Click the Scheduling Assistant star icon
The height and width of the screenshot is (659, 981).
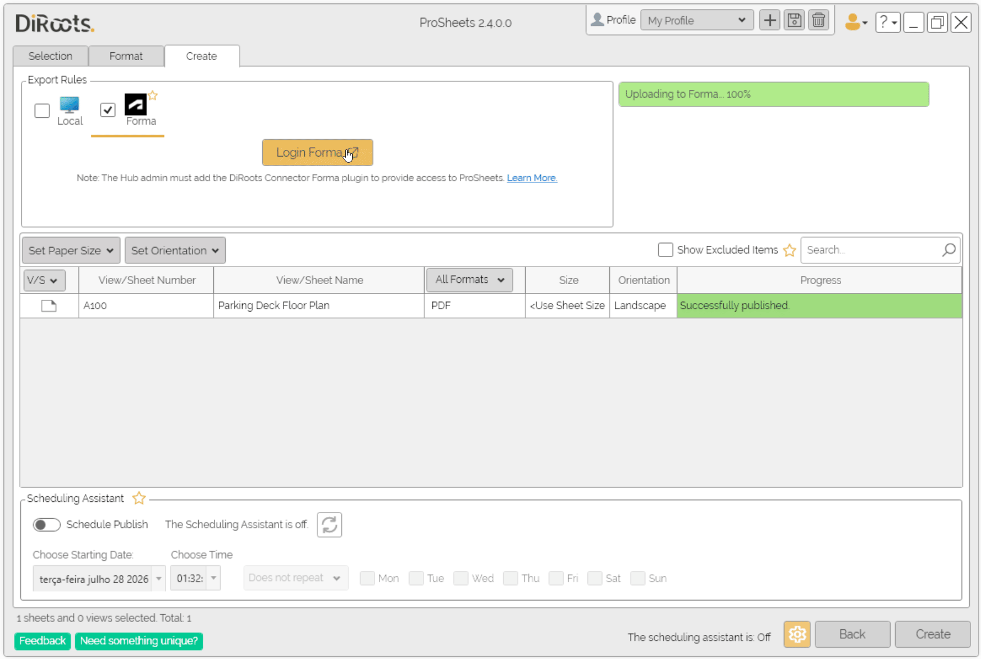(x=139, y=498)
